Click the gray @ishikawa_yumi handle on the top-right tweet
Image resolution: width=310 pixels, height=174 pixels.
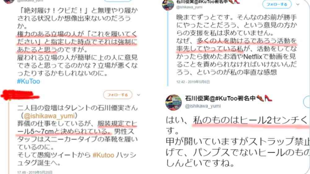(190, 7)
